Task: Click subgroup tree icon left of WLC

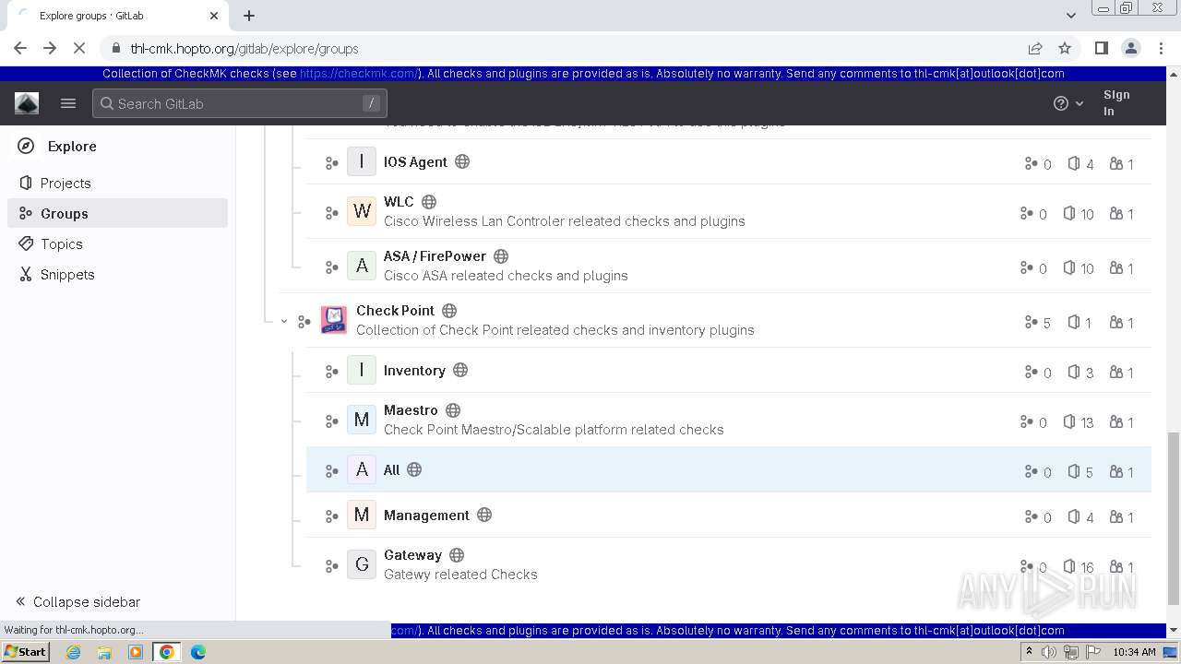Action: coord(332,213)
